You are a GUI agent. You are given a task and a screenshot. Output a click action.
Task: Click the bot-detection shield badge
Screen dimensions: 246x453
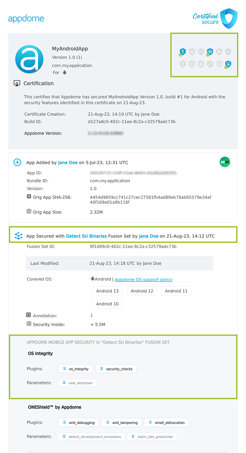pos(219,64)
